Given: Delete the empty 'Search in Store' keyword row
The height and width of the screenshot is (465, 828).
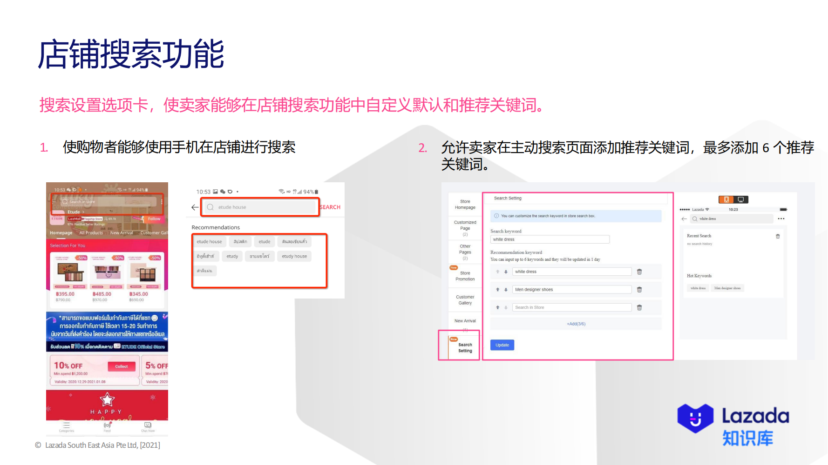Looking at the screenshot, I should (639, 307).
